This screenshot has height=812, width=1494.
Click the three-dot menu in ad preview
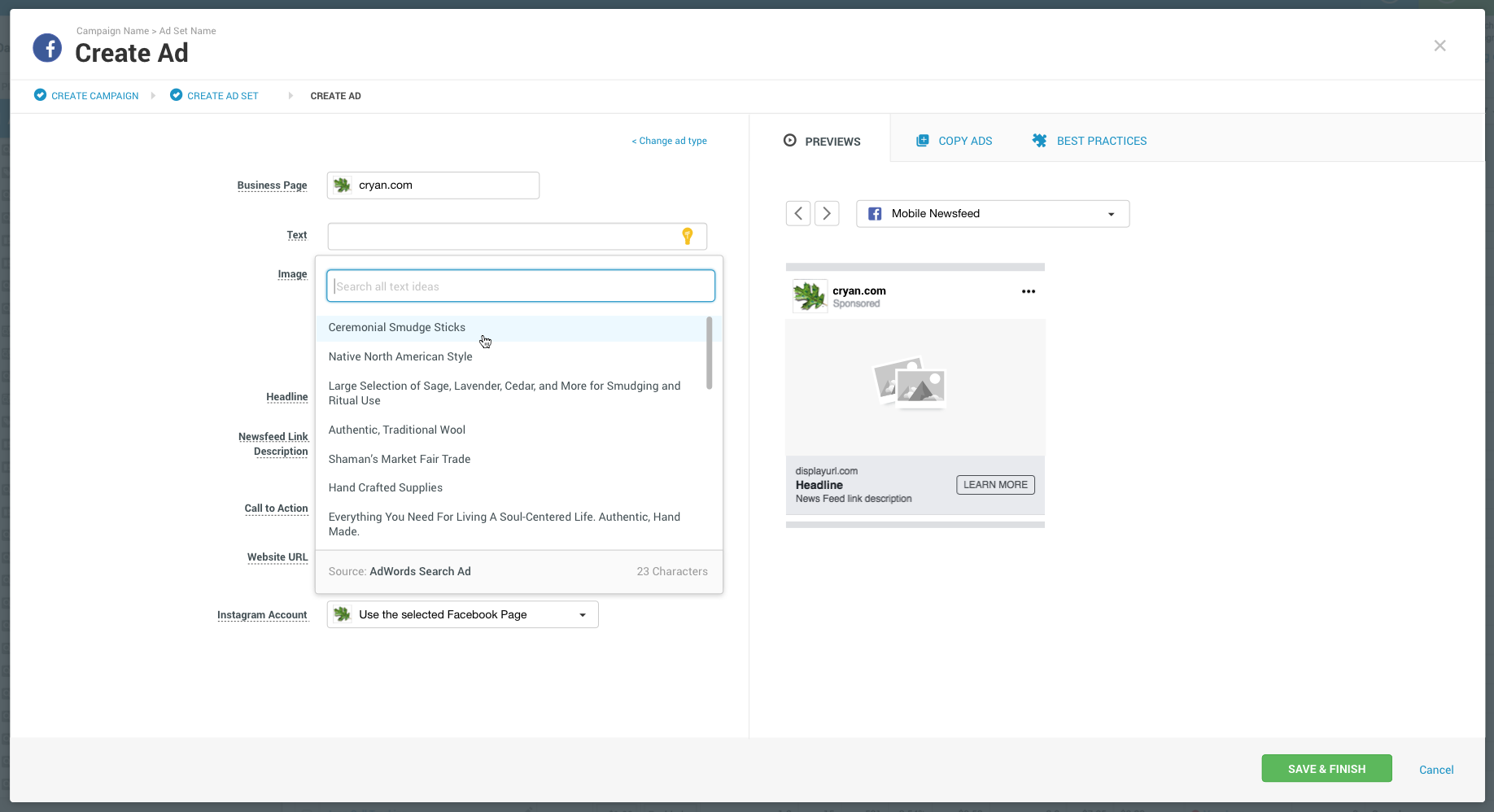(1029, 291)
